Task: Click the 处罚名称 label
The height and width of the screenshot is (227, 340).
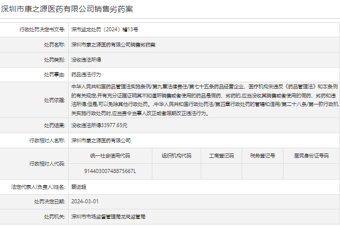Action: (54, 45)
